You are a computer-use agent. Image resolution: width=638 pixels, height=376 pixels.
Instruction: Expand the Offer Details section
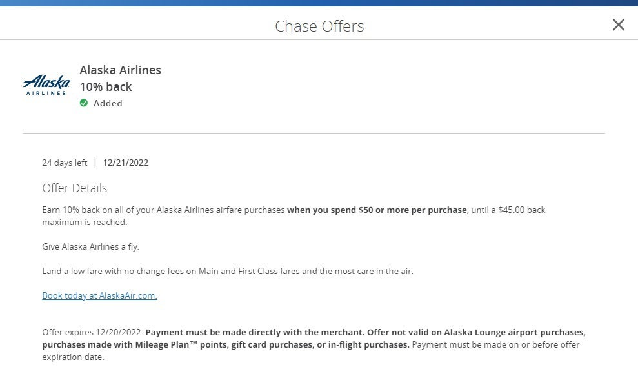click(x=75, y=188)
